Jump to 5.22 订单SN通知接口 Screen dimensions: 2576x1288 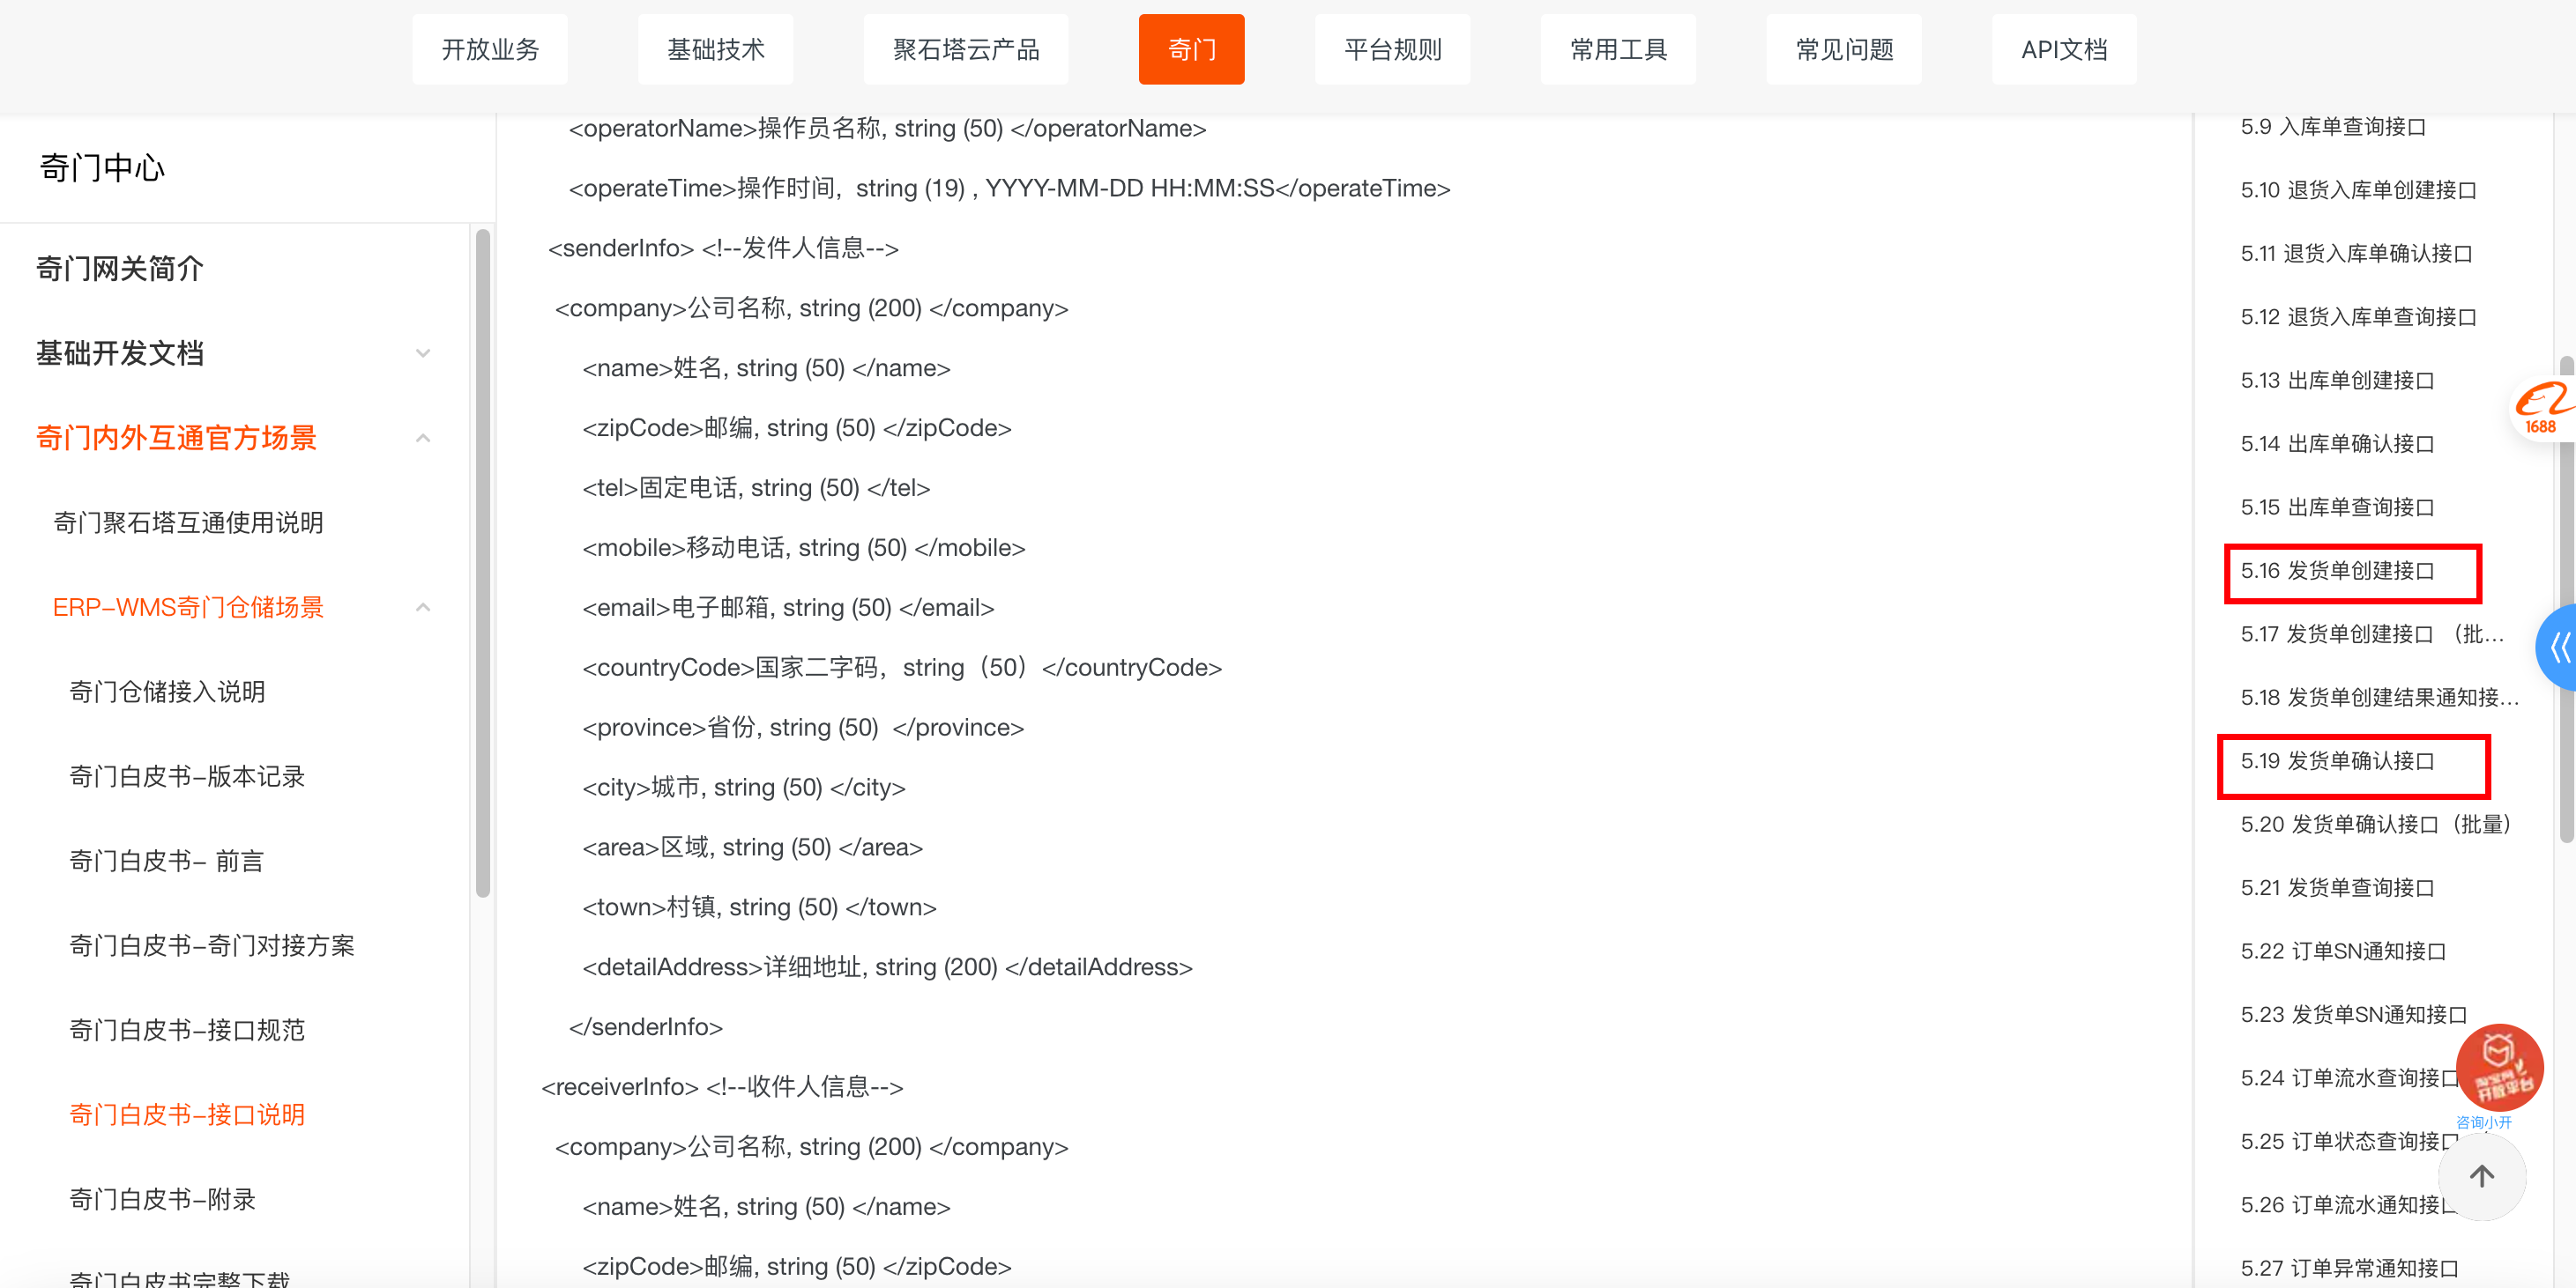[2343, 951]
